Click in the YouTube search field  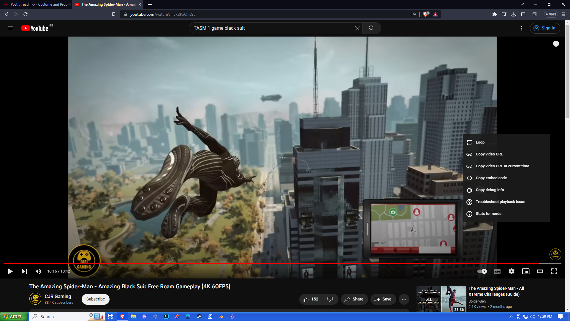pos(272,28)
